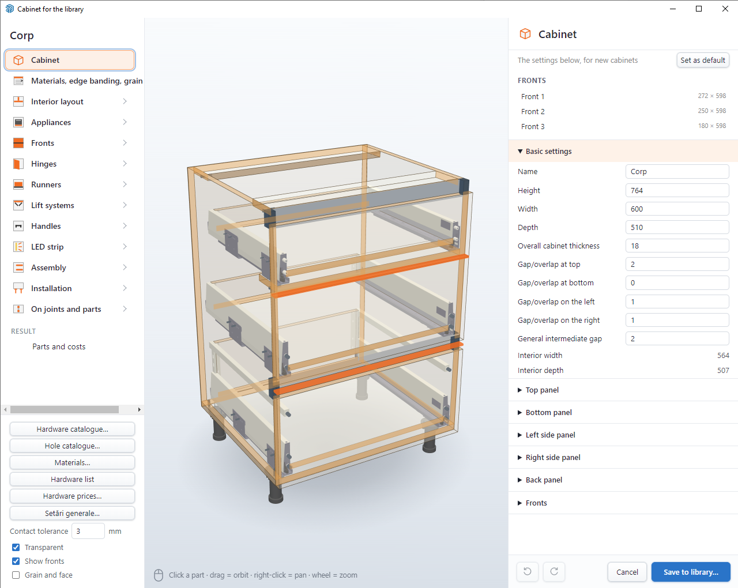Image resolution: width=738 pixels, height=588 pixels.
Task: Click the On joints and parts icon
Action: click(x=18, y=309)
